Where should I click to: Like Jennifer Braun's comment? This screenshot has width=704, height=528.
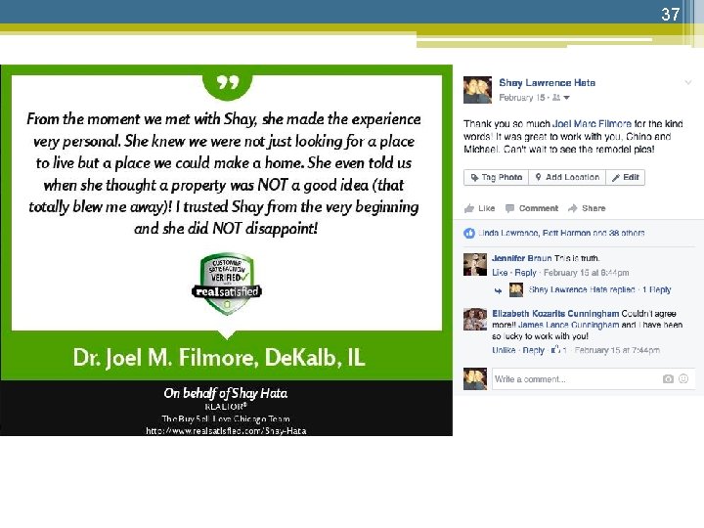coord(500,273)
